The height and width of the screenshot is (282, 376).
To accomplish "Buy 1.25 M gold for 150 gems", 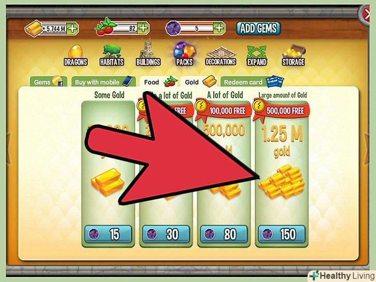I will (281, 234).
